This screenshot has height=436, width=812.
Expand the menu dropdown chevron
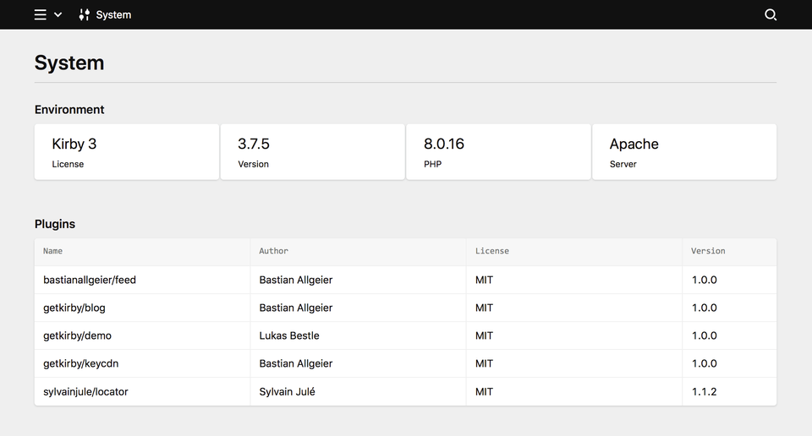58,15
